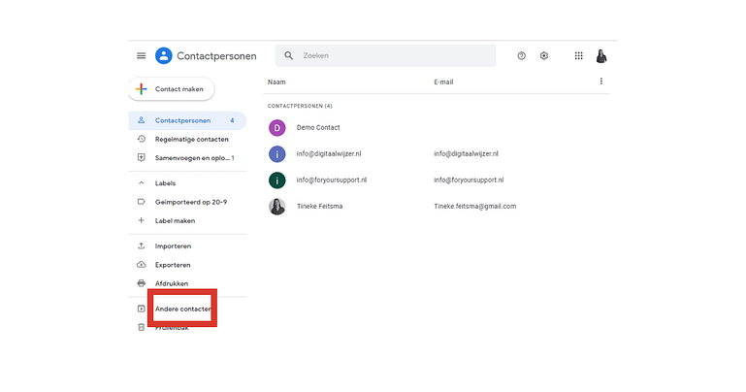
Task: Open the account profile picture
Action: pyautogui.click(x=601, y=56)
